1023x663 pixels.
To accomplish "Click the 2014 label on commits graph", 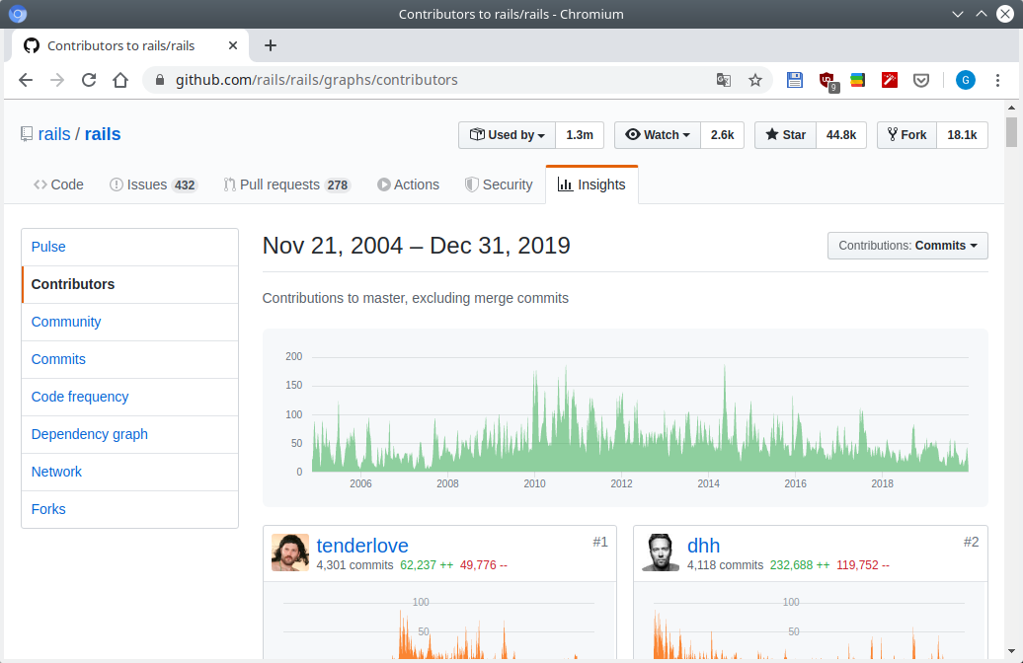I will click(x=709, y=483).
